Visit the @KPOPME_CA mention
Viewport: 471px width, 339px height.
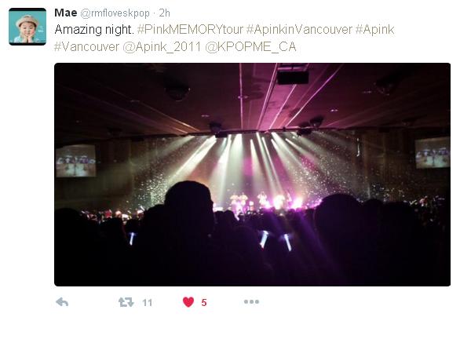coord(250,47)
